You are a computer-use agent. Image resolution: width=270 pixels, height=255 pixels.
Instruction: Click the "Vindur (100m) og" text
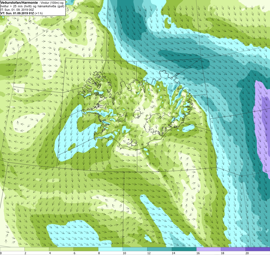click(52, 3)
